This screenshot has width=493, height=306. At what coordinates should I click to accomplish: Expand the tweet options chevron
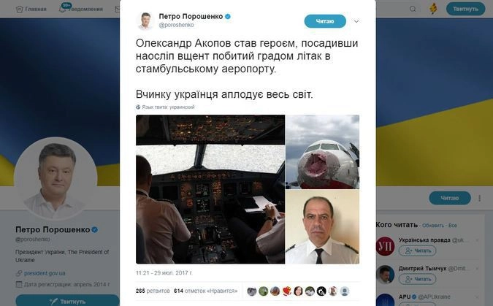(x=356, y=21)
